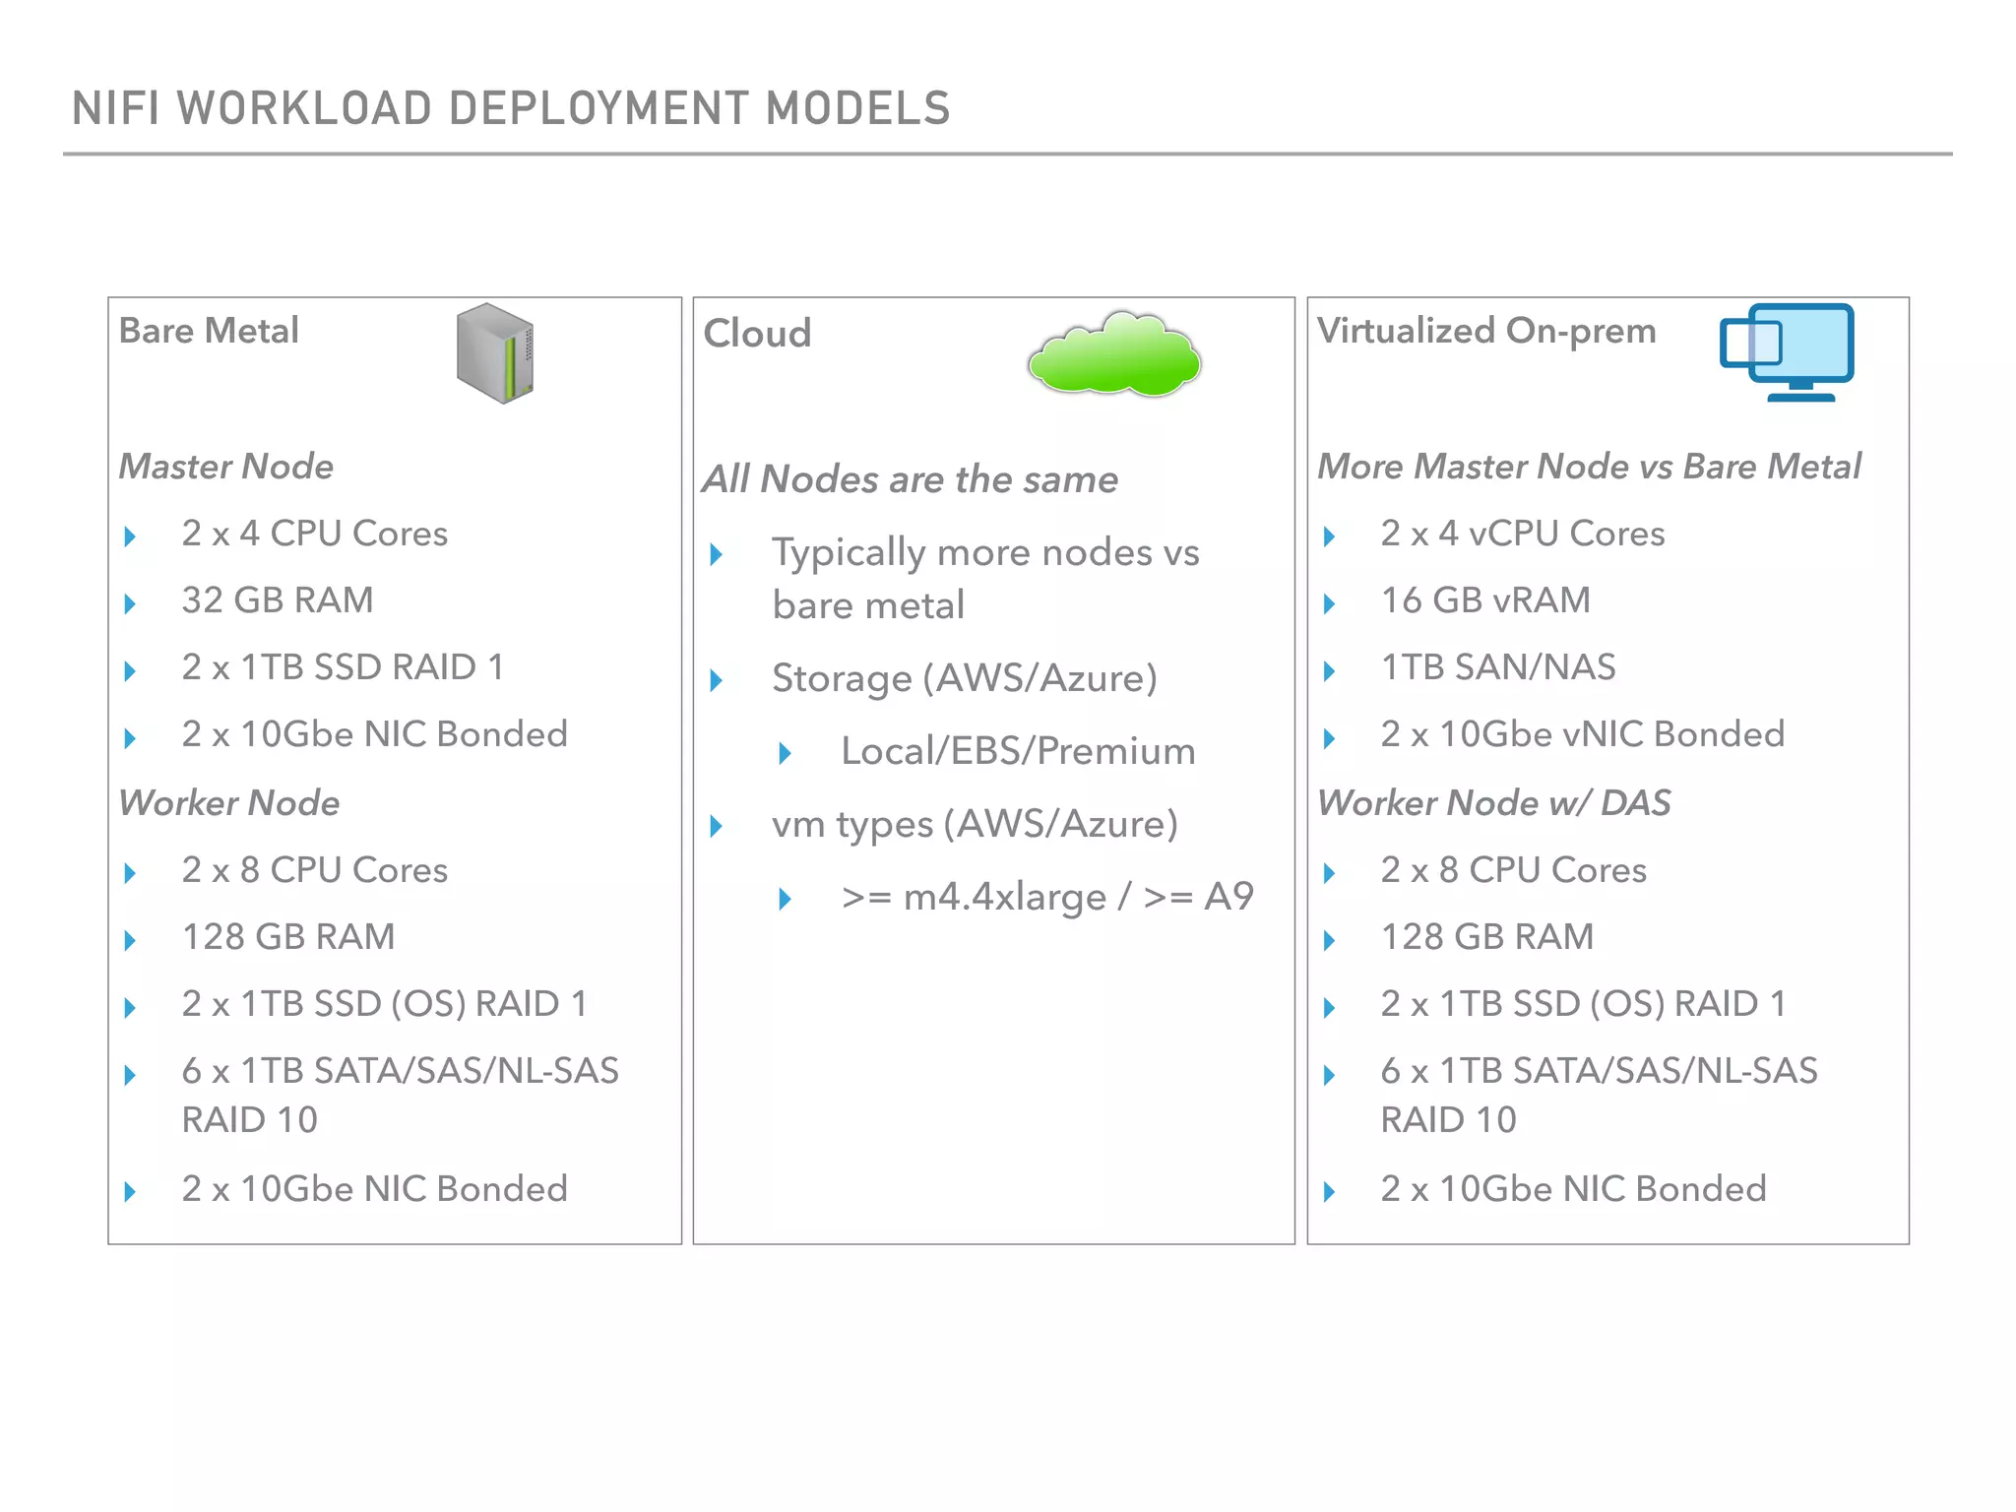Click More Master Node vs Bare Metal text
Image resolution: width=2016 pixels, height=1512 pixels.
[1589, 466]
